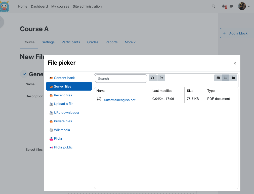Viewport: 254px width, 194px height.
Task: Switch to icon grid view
Action: 218,78
